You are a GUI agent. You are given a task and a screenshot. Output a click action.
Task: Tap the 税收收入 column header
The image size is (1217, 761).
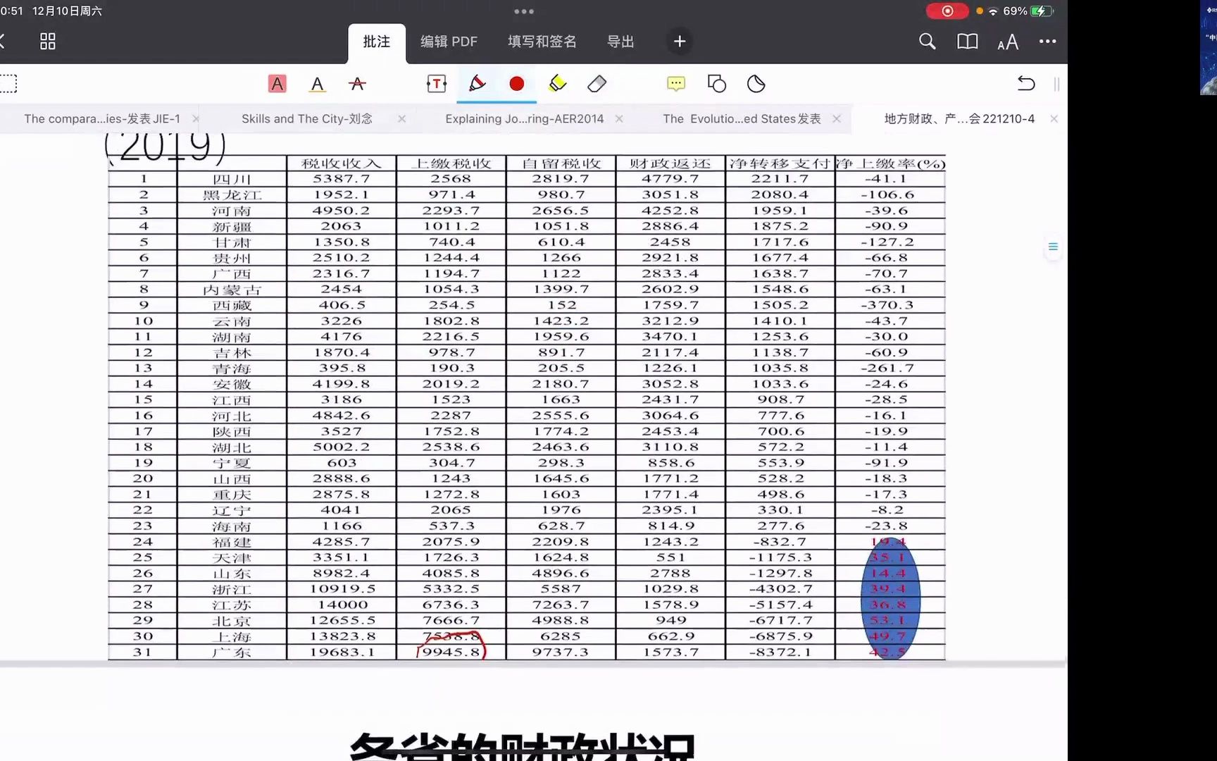(342, 163)
